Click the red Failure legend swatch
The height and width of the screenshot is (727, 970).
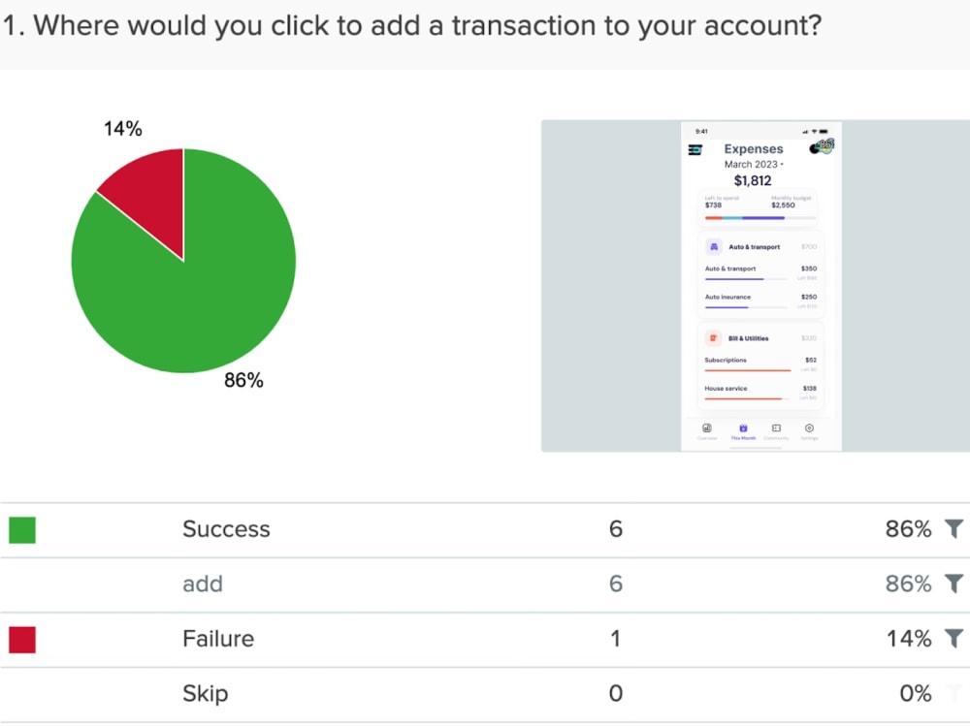tap(22, 639)
